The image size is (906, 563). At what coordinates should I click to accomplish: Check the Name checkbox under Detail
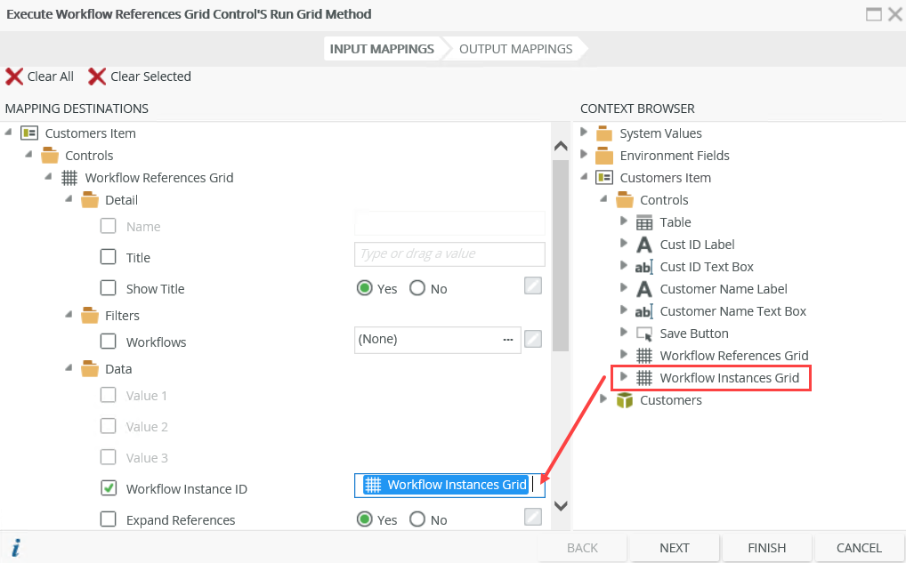[108, 226]
